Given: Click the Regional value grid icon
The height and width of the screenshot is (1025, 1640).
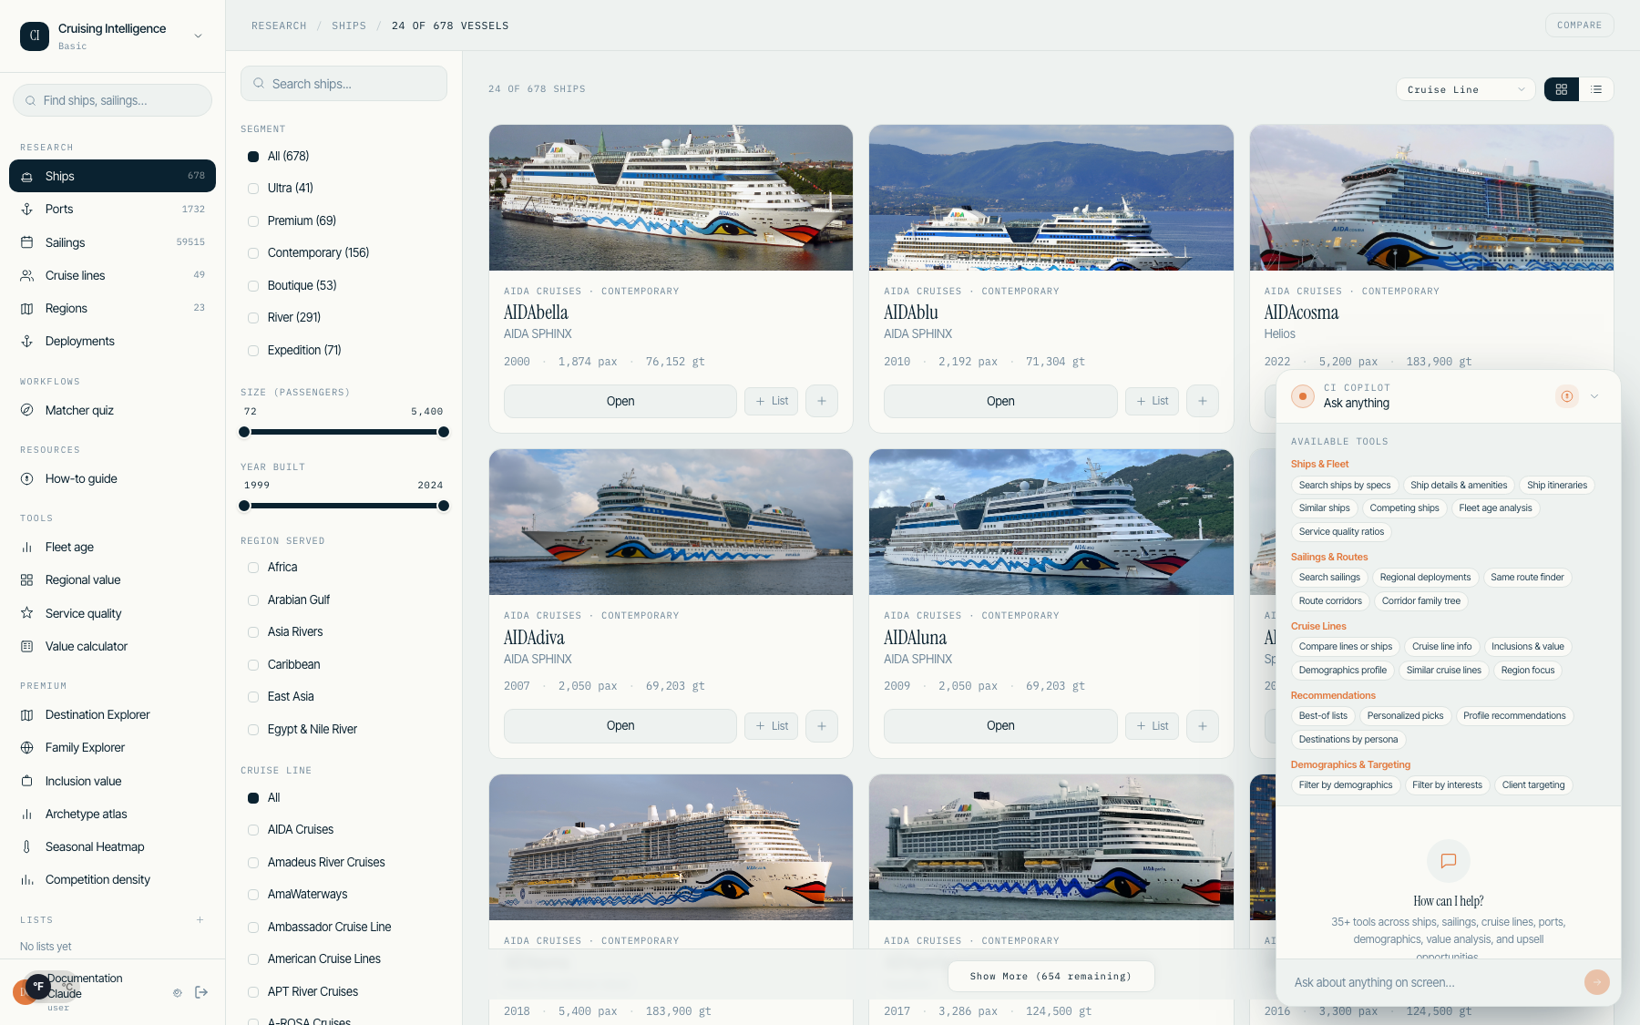Looking at the screenshot, I should (x=27, y=580).
